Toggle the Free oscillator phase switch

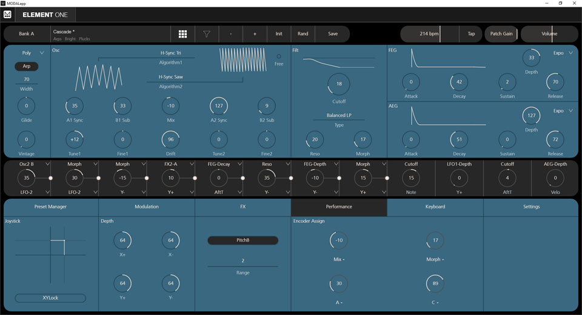pyautogui.click(x=279, y=56)
